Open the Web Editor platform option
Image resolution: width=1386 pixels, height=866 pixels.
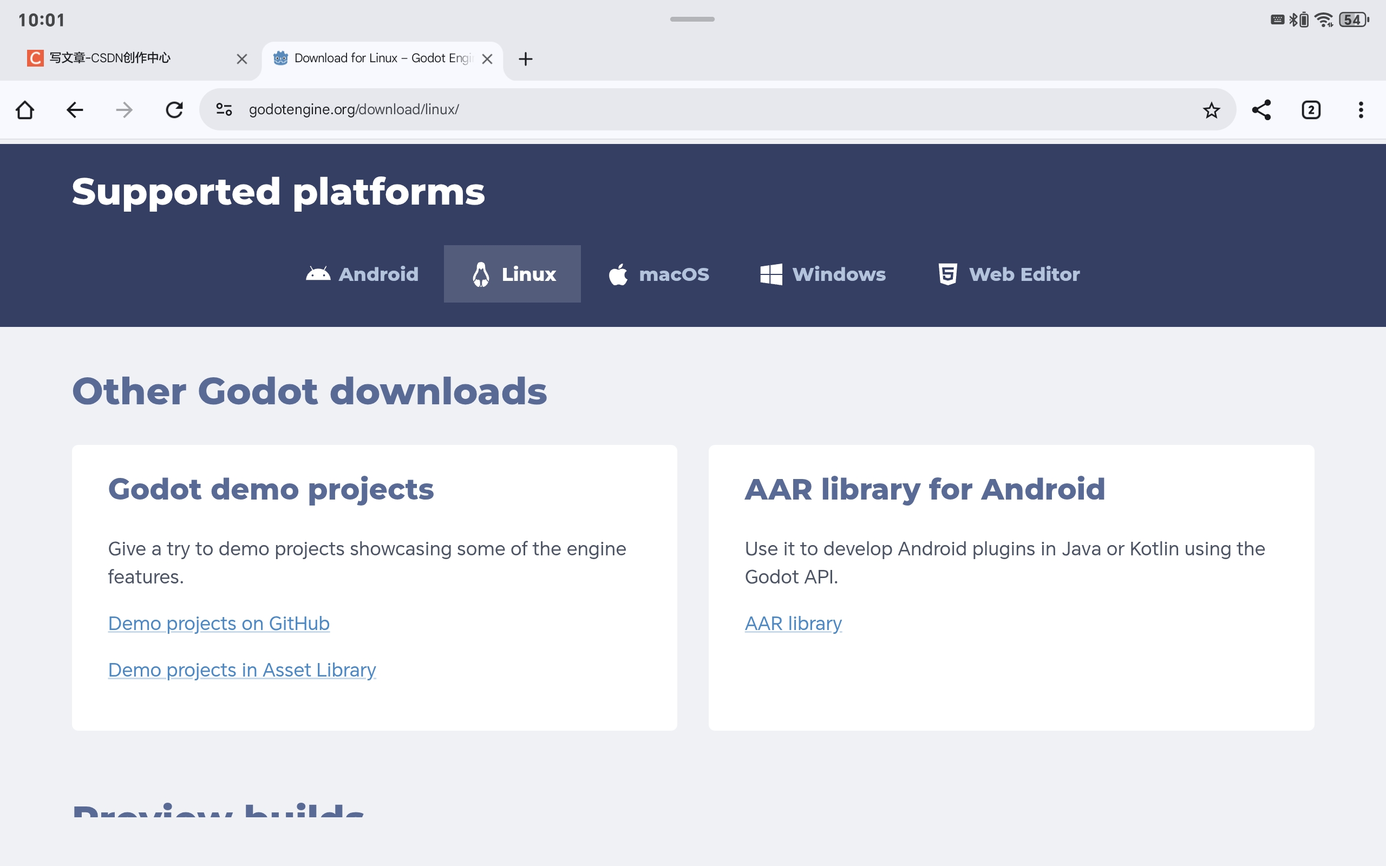pyautogui.click(x=1009, y=274)
